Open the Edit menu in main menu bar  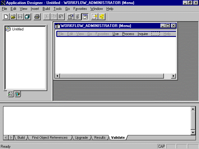click(13, 9)
